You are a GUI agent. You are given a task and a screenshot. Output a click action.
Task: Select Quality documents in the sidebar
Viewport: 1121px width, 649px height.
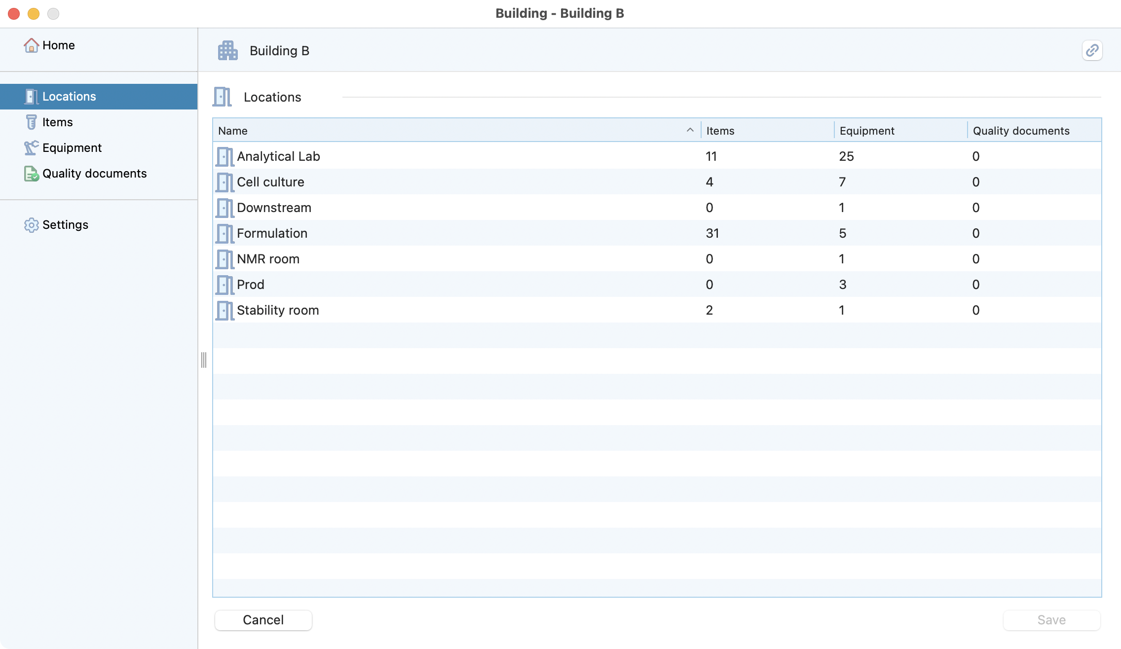99,174
